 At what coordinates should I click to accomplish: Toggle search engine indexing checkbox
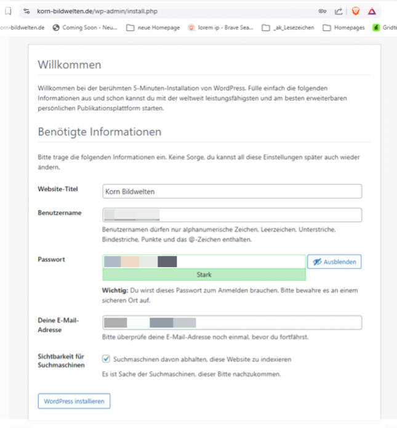[x=106, y=359]
